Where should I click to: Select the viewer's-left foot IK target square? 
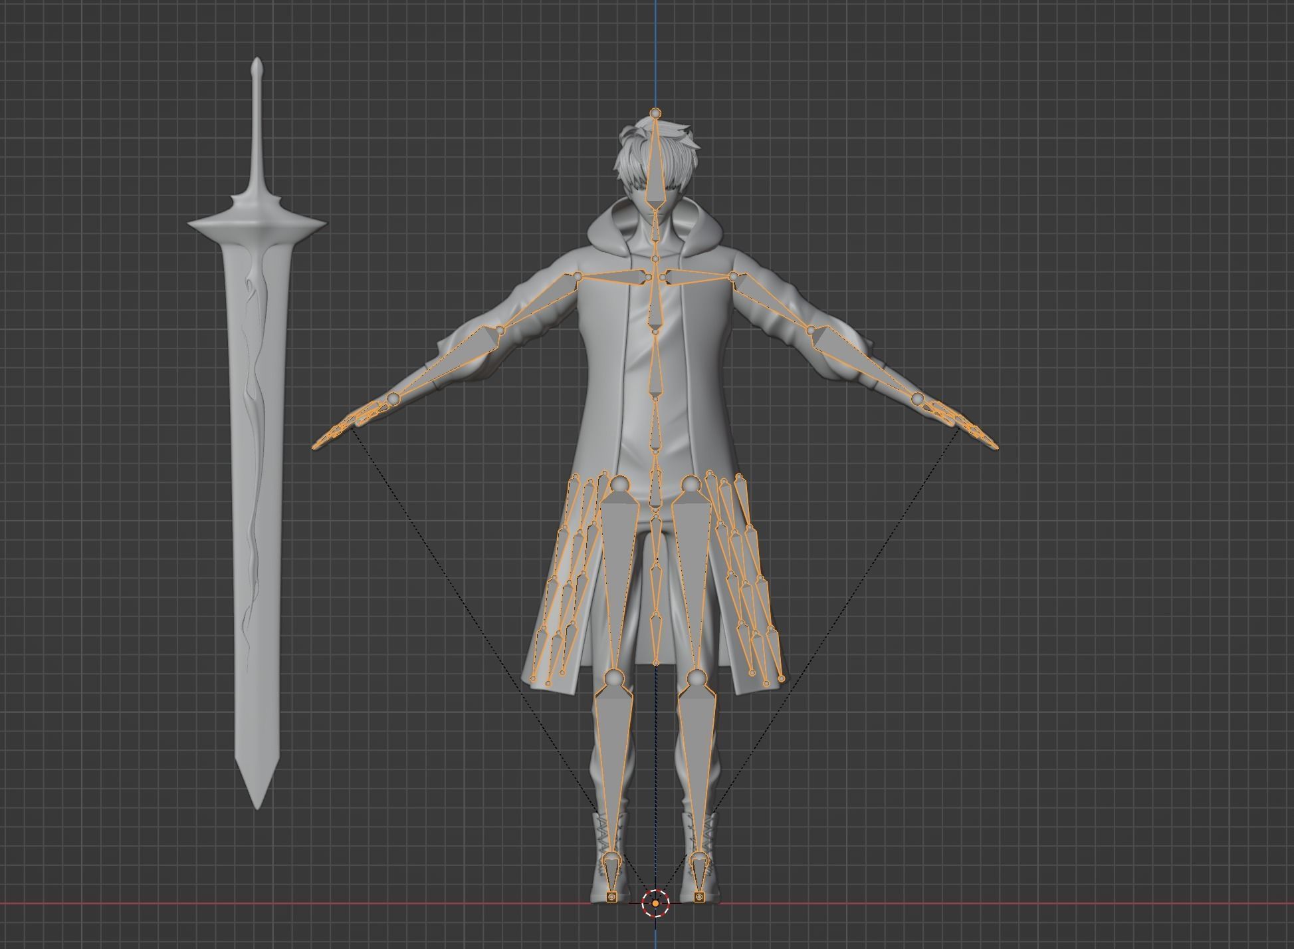612,897
